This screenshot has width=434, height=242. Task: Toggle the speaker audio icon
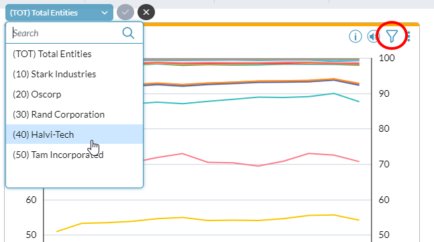point(373,36)
